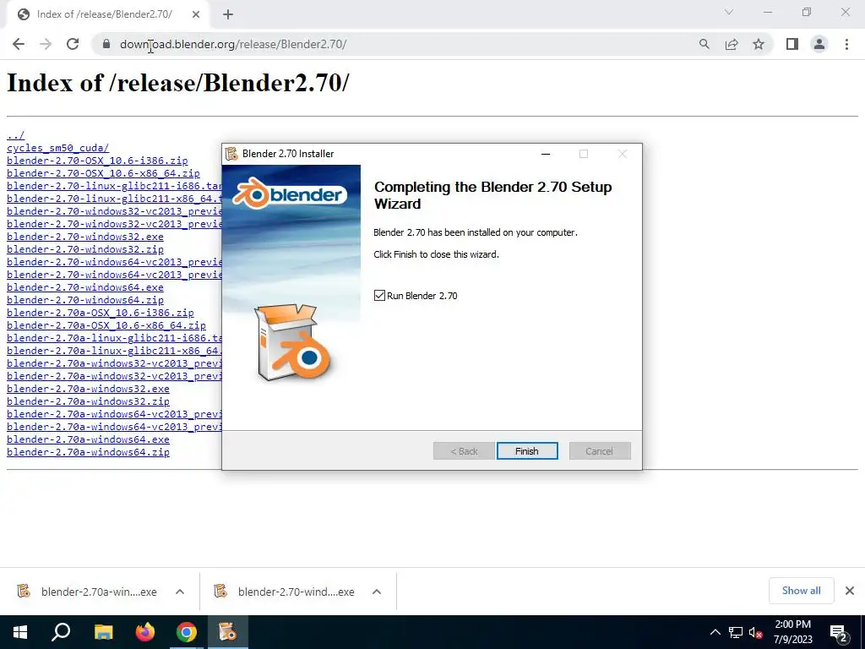This screenshot has width=865, height=649.
Task: Expand options for blender-2.70-wind....exe download
Action: tap(377, 592)
